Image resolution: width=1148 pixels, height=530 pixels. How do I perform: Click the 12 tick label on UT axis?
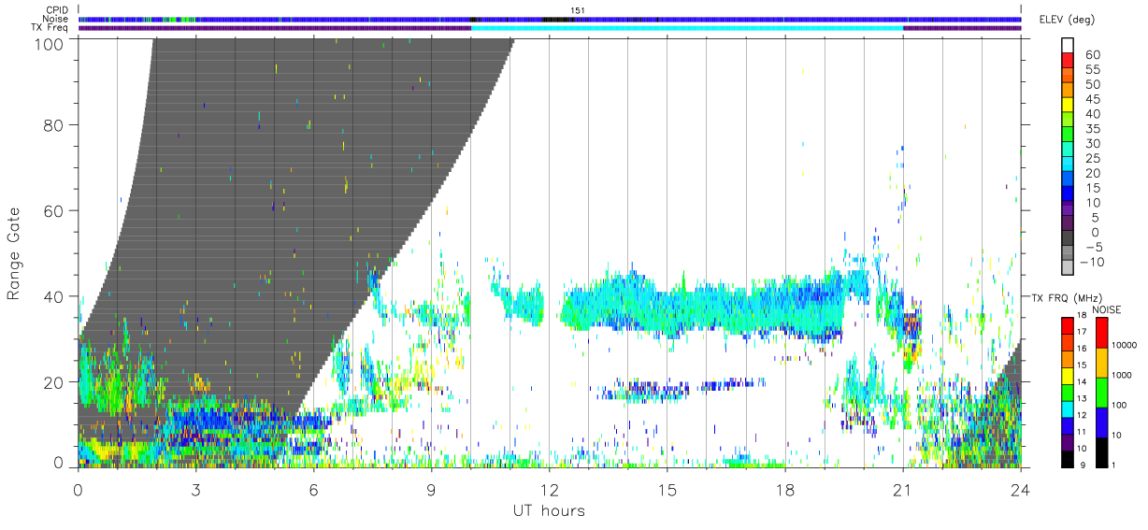[x=550, y=489]
